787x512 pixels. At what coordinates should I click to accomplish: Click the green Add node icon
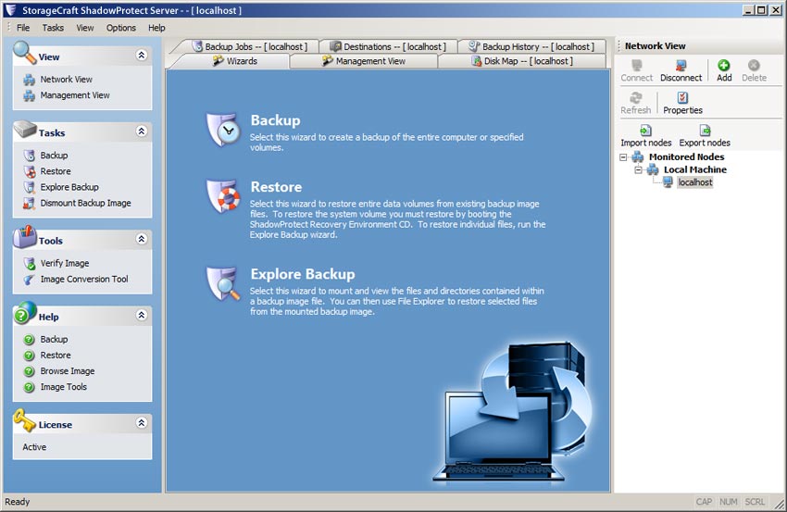tap(724, 65)
